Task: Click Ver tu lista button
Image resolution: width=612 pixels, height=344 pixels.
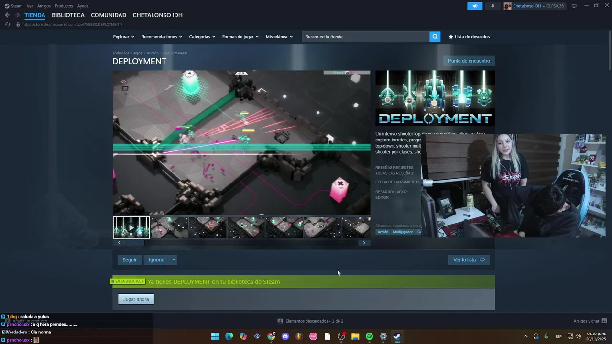Action: [x=469, y=260]
